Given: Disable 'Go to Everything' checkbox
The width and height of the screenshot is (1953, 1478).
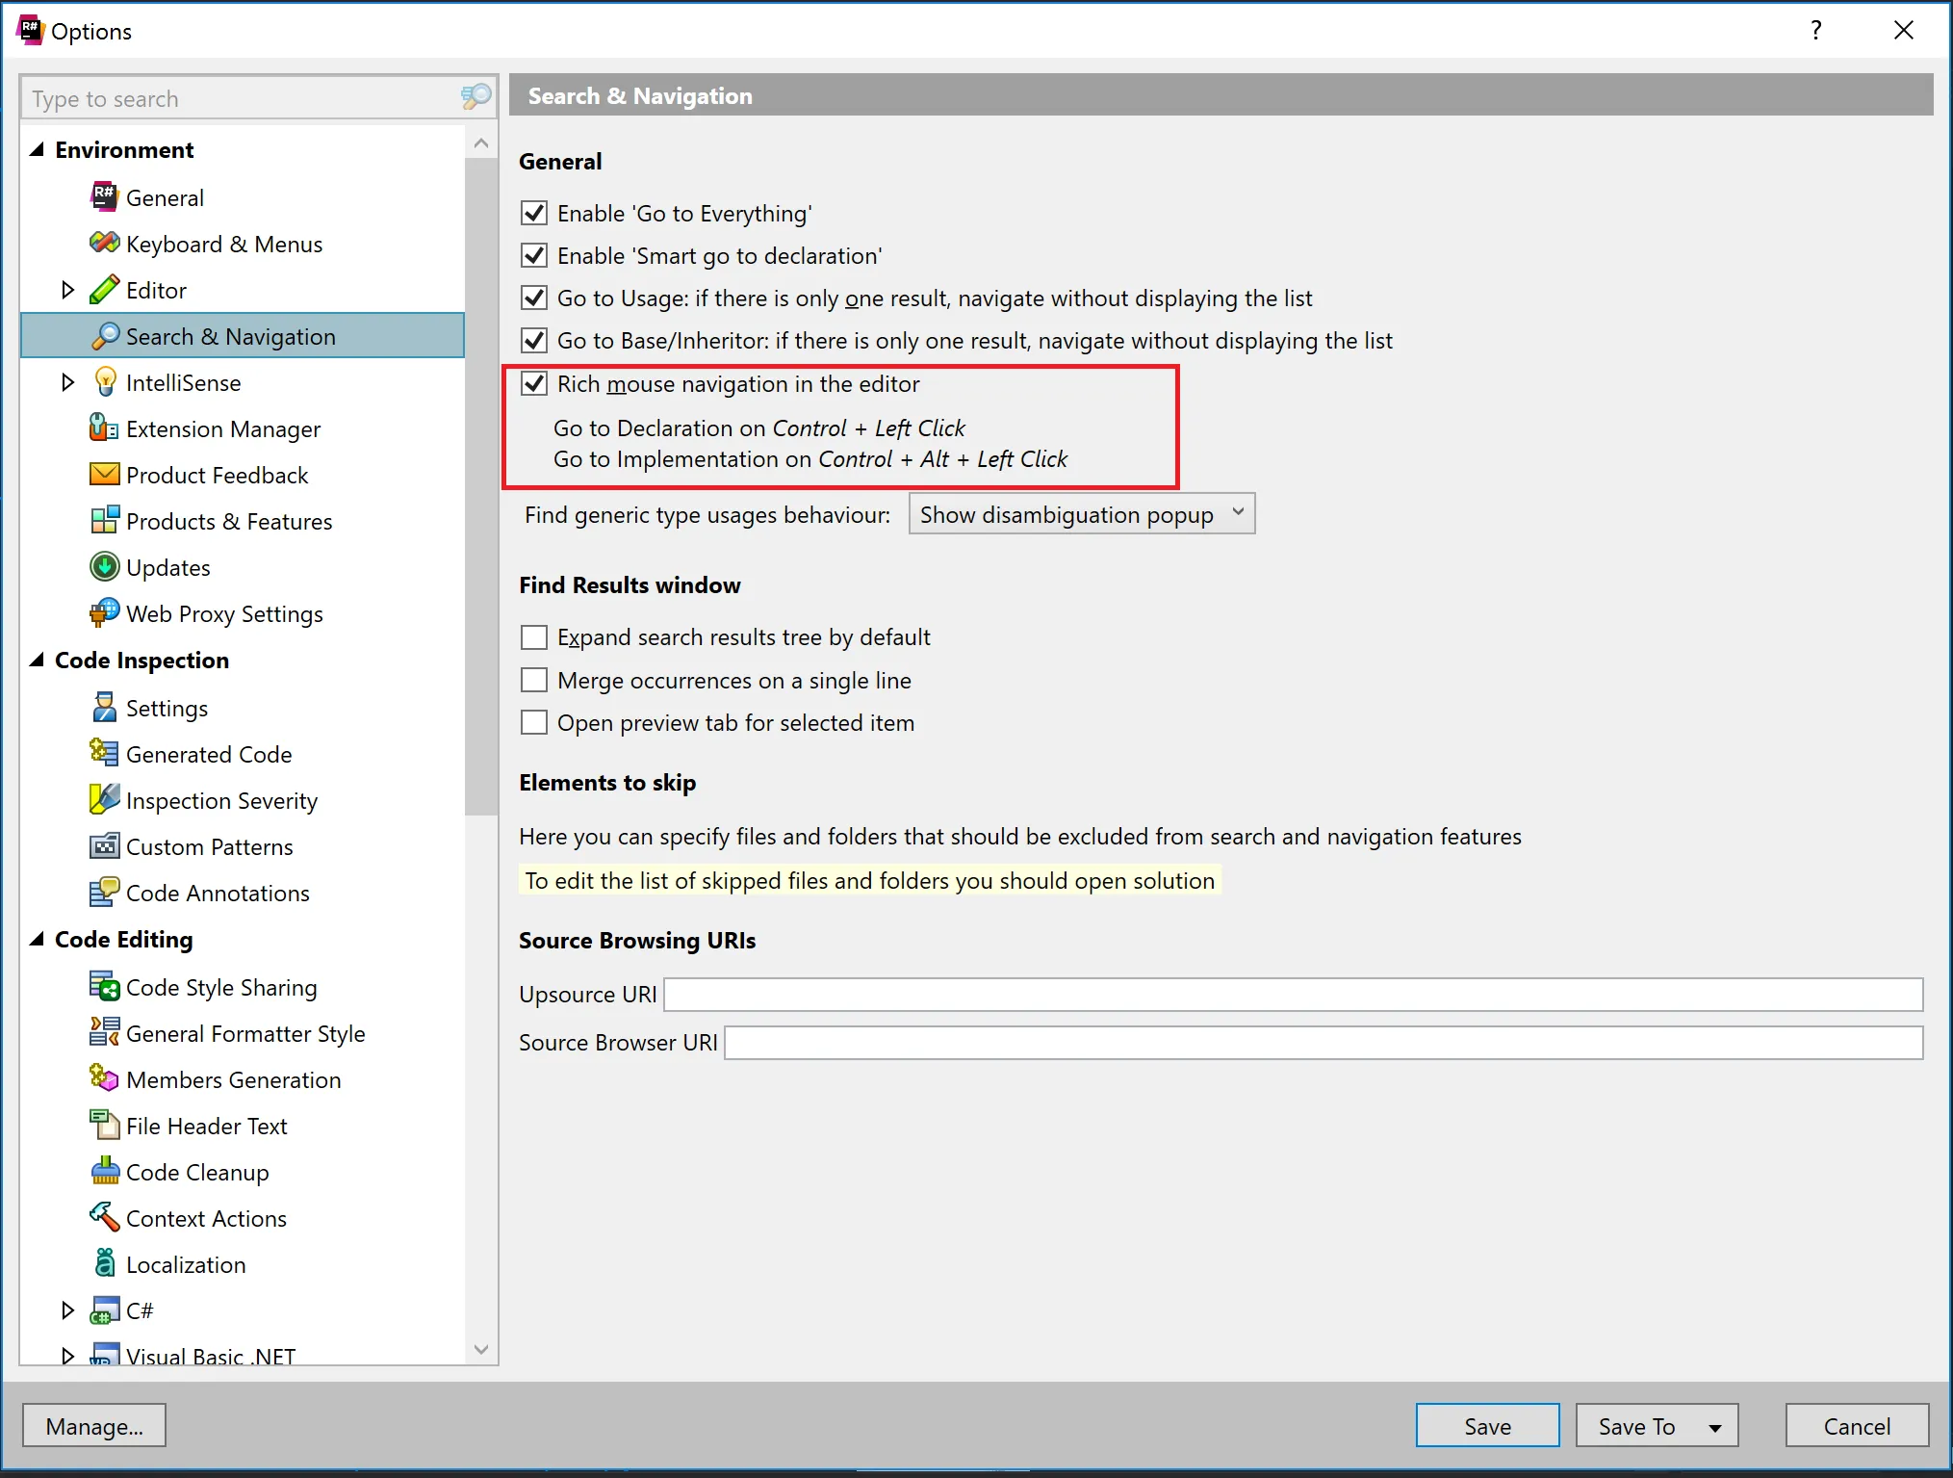Looking at the screenshot, I should [534, 213].
